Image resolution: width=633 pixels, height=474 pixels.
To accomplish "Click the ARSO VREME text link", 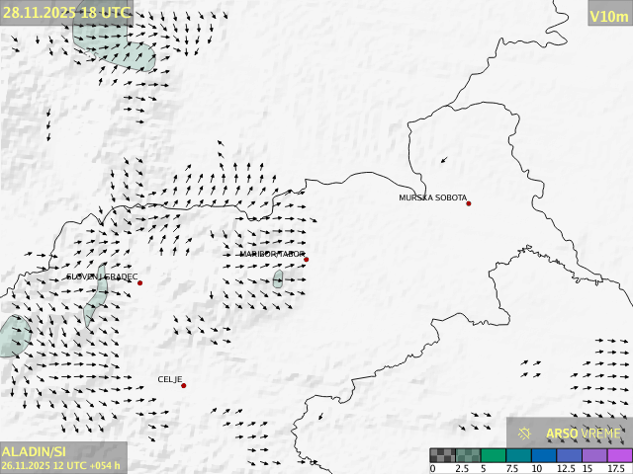I will tap(584, 434).
